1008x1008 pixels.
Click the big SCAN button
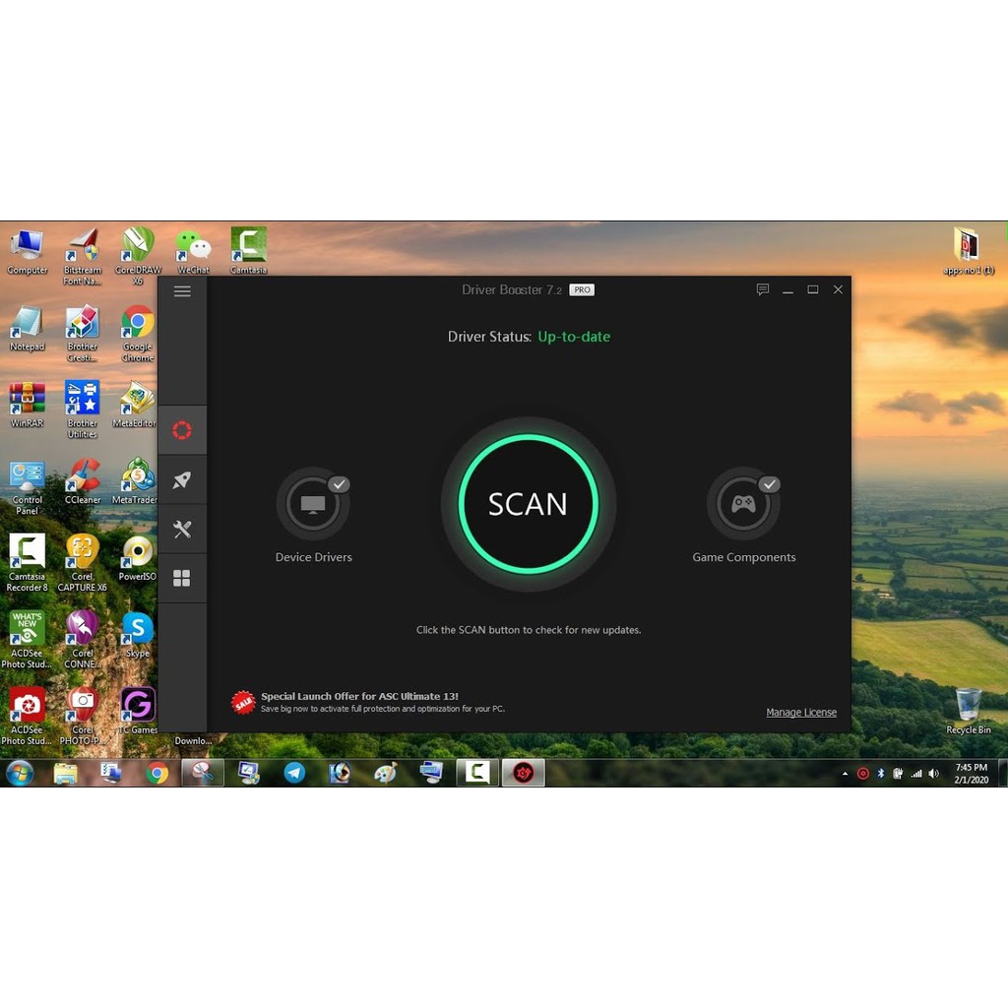[529, 504]
